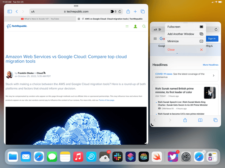The width and height of the screenshot is (225, 168).
Task: Show tabs in Google News window bottom bar
Action: pyautogui.click(x=215, y=120)
